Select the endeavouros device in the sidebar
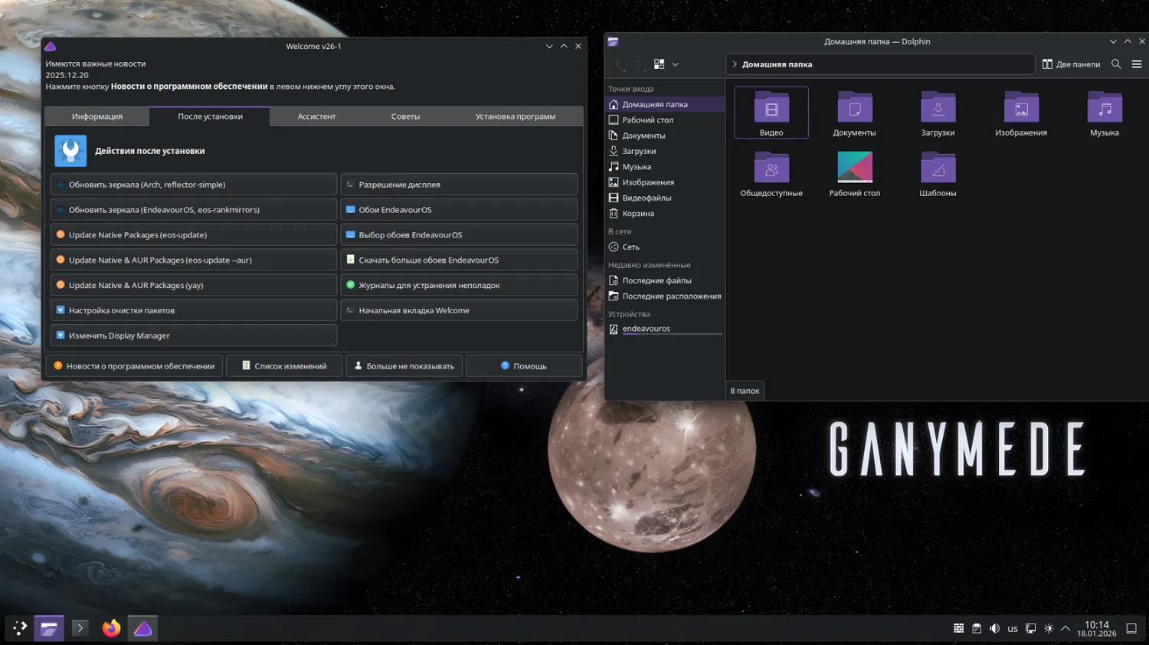The image size is (1149, 645). tap(665, 329)
